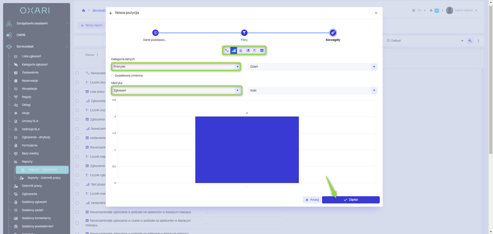The width and height of the screenshot is (493, 234).
Task: Select the counter chart type icon
Action: click(x=255, y=51)
